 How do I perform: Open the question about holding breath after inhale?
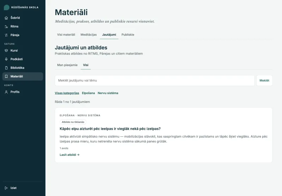point(110,129)
